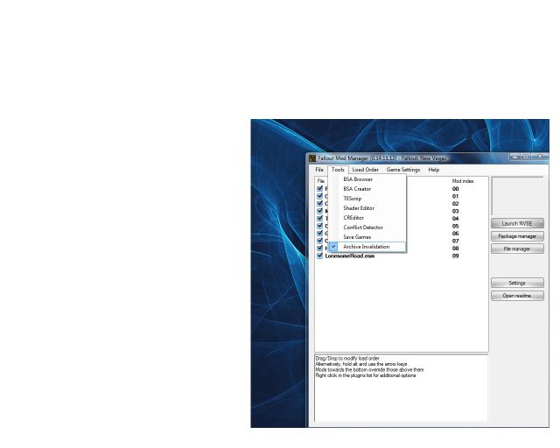Click mod index value 05
The height and width of the screenshot is (448, 560).
[455, 226]
